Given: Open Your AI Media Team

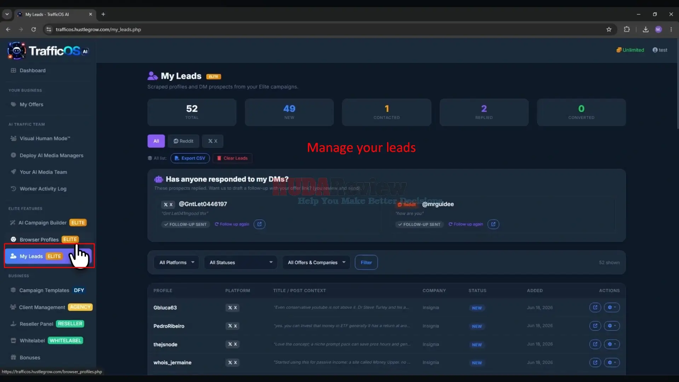Looking at the screenshot, I should [x=43, y=172].
